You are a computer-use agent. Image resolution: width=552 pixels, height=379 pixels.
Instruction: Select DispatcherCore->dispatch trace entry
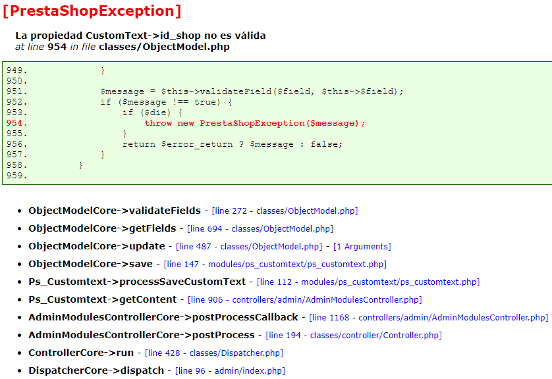click(96, 370)
